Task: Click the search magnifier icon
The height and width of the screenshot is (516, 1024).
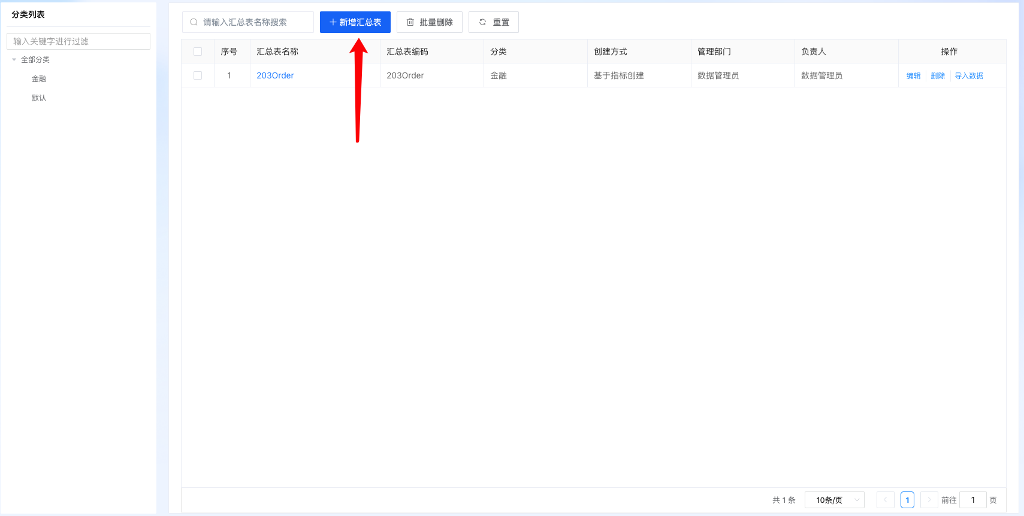Action: coord(194,22)
